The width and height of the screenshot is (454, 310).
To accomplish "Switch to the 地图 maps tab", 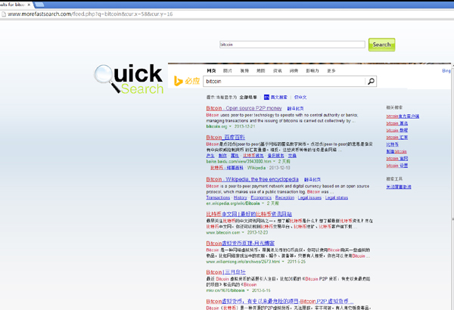I will pos(260,70).
